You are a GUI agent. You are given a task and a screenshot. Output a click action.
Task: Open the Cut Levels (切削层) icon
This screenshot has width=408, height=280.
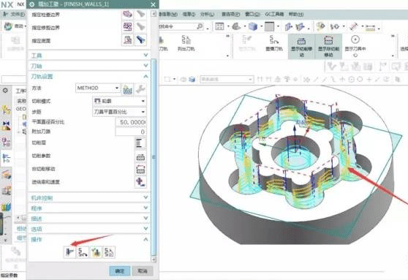[x=140, y=143]
